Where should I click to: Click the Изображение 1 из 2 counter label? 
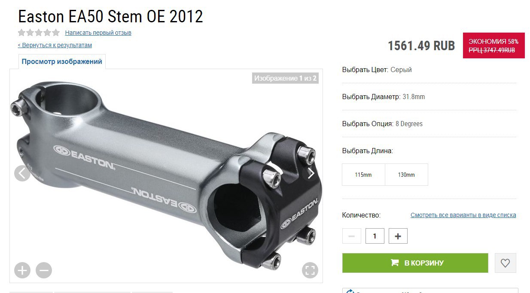click(x=285, y=78)
